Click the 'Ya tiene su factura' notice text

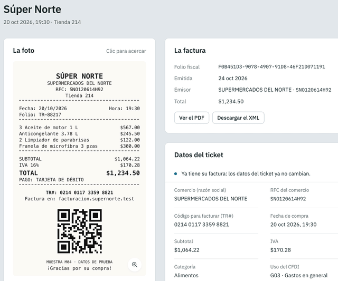pyautogui.click(x=246, y=173)
